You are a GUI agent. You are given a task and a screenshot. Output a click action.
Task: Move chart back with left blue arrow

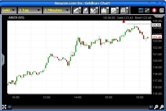(x=9, y=107)
